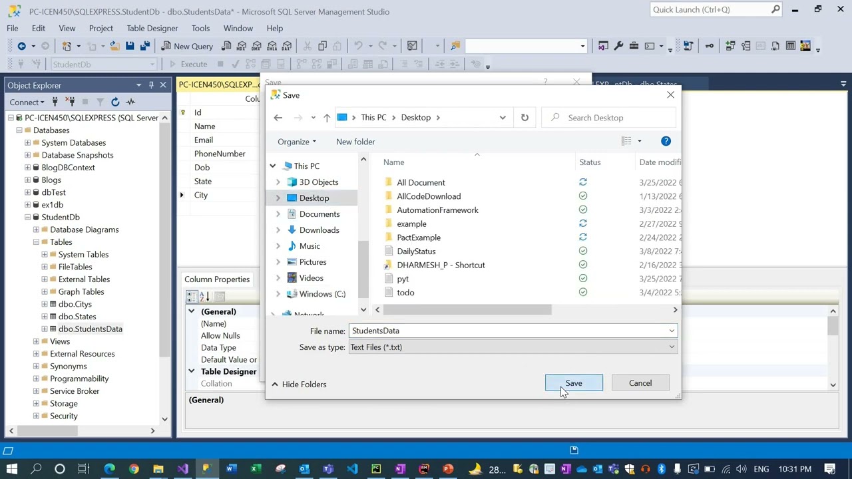Pin the Object Explorer panel
This screenshot has height=479, width=852.
tap(151, 85)
